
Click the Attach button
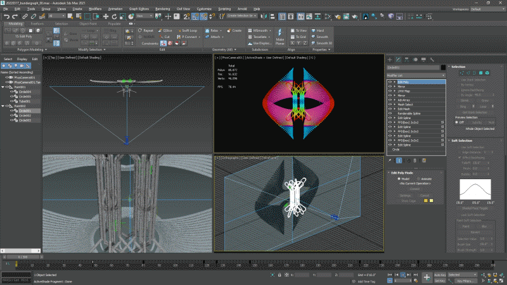click(x=213, y=37)
